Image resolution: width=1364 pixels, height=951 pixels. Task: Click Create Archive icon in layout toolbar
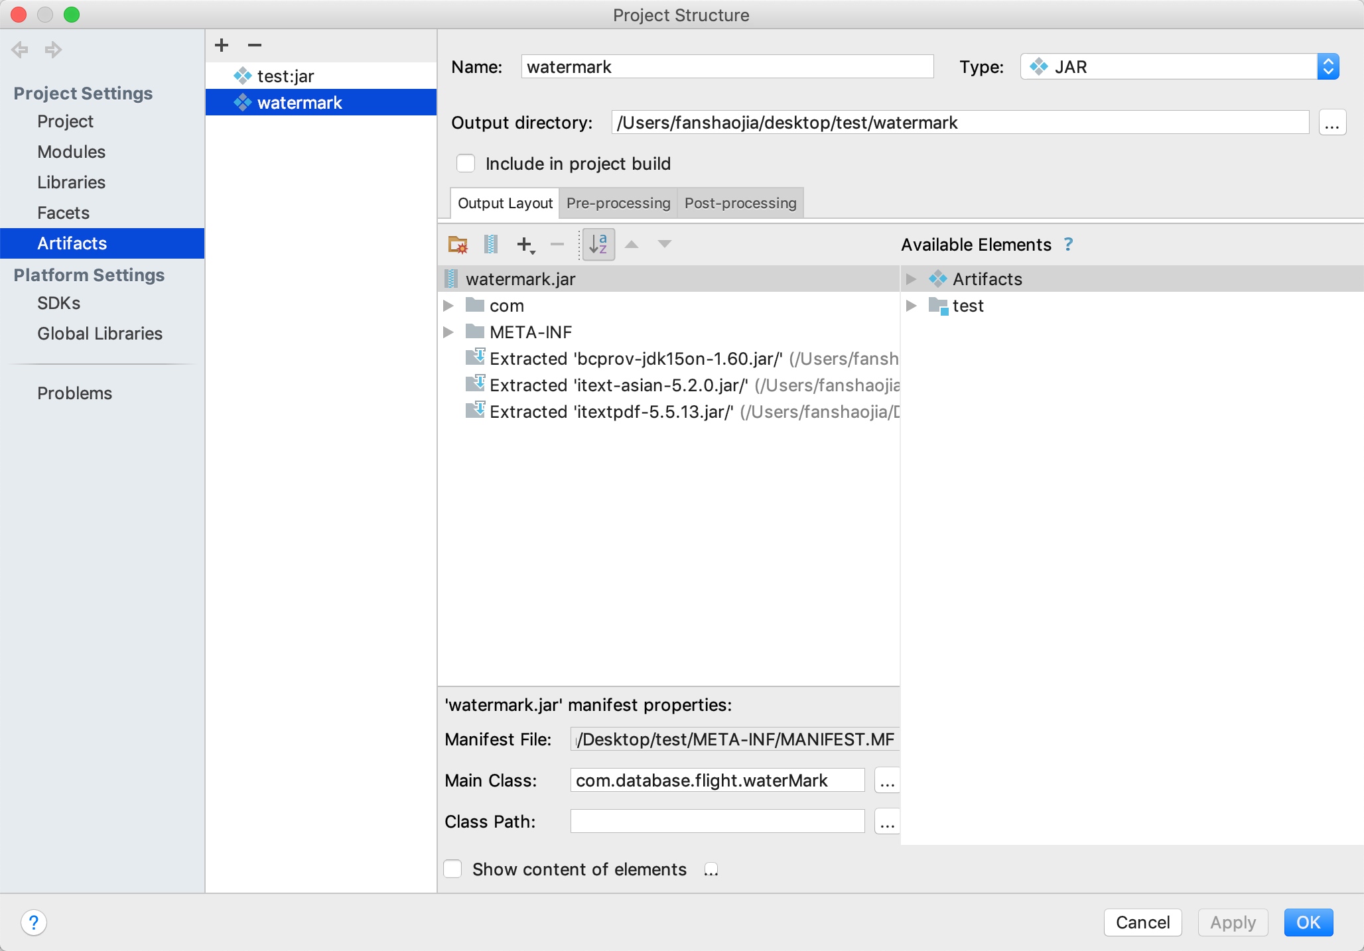point(491,245)
